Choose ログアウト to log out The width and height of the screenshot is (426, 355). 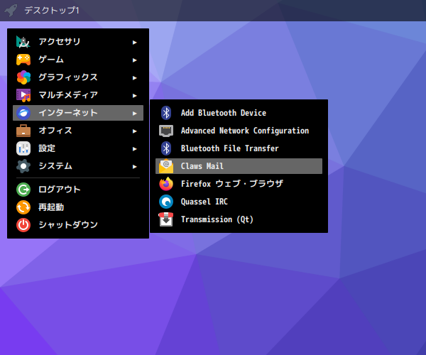[x=78, y=190]
